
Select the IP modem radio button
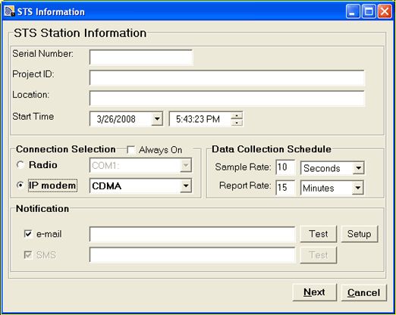click(x=20, y=186)
